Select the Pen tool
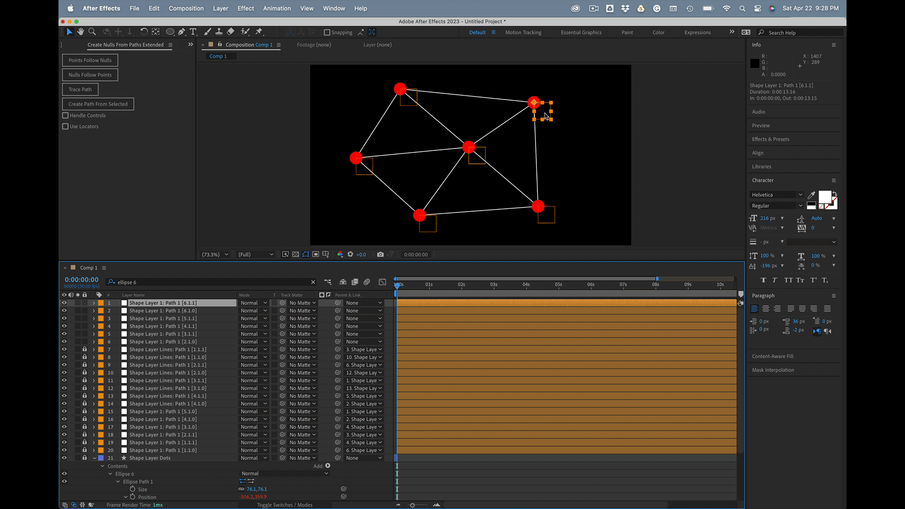This screenshot has width=905, height=509. pos(181,32)
